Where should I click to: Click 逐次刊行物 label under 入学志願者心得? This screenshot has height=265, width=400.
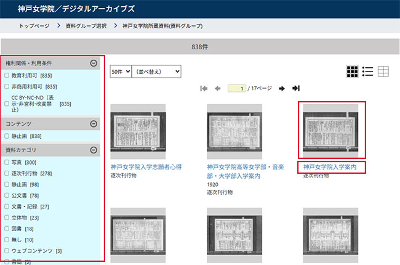click(124, 176)
